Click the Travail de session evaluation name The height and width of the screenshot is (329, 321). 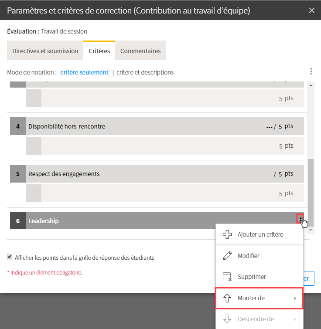point(64,31)
